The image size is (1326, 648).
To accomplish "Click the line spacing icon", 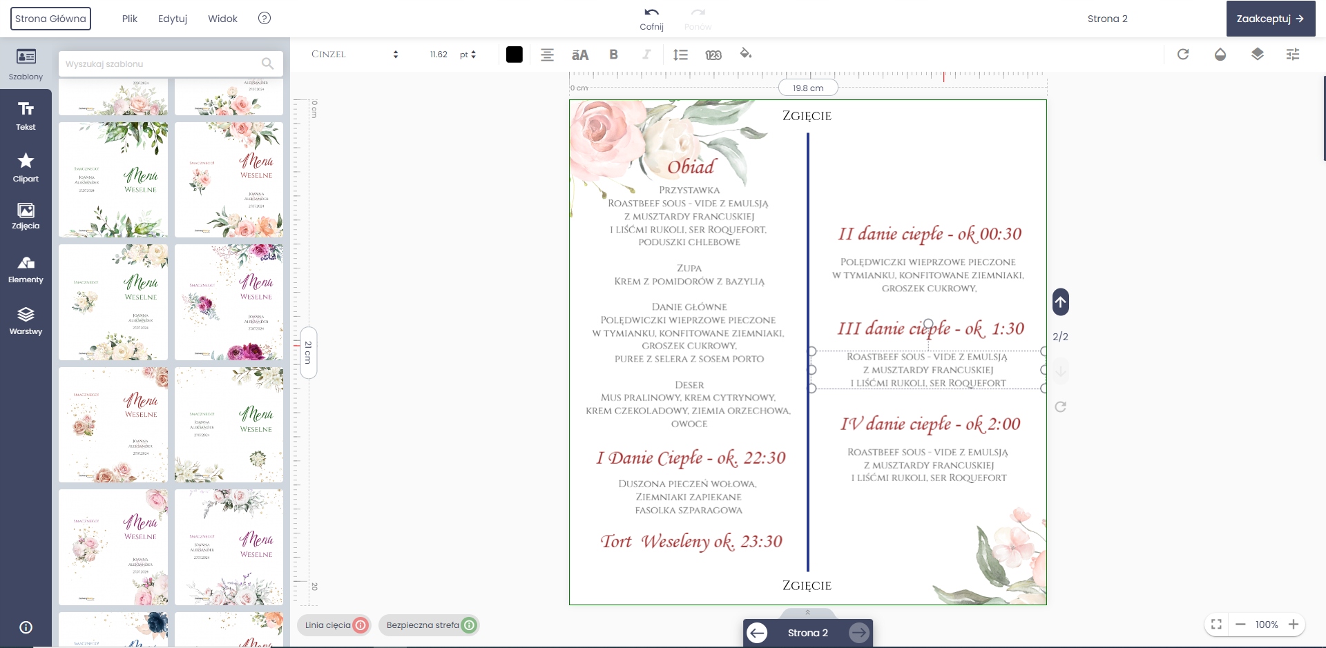I will (x=680, y=55).
